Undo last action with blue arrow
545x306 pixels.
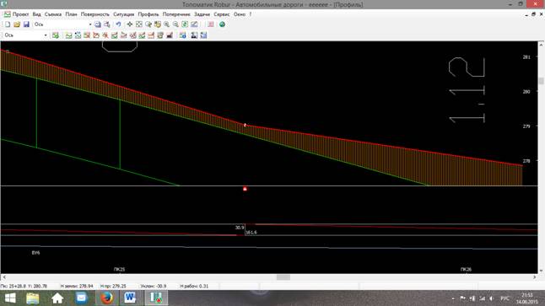[118, 24]
